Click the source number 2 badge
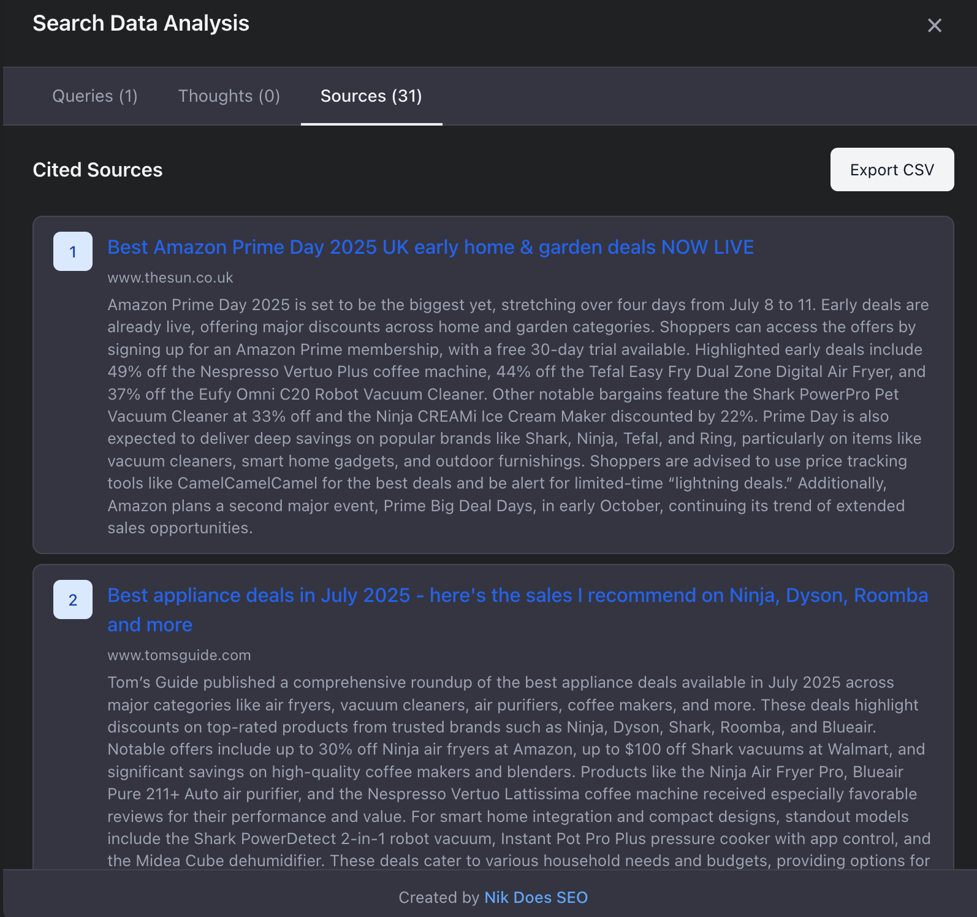Image resolution: width=977 pixels, height=917 pixels. [x=73, y=599]
